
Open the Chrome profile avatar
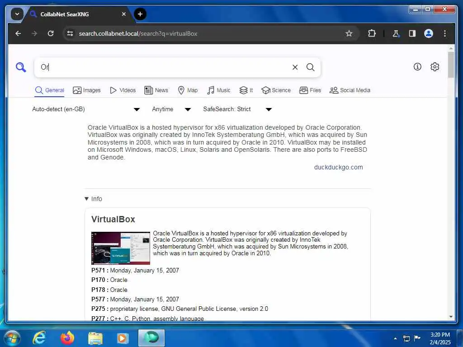tap(429, 33)
